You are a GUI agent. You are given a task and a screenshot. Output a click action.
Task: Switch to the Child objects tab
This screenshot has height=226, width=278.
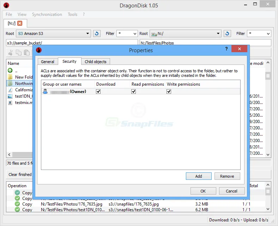coord(96,62)
